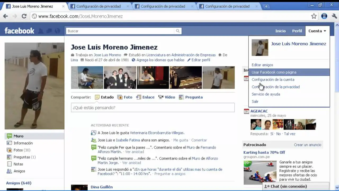339x191 pixels.
Task: Click the Vídeo share icon
Action: (x=161, y=97)
